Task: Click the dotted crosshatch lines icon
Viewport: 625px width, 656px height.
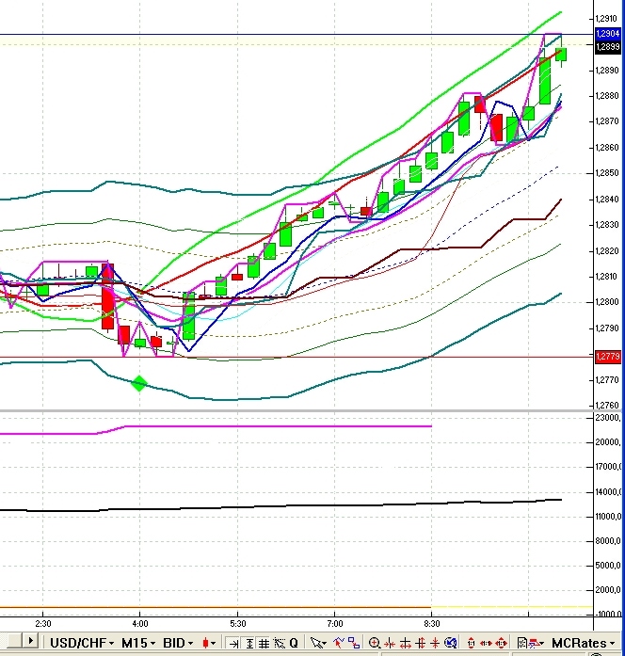Action: point(279,643)
